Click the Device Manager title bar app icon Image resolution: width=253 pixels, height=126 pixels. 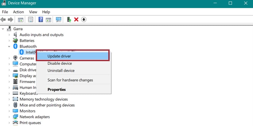click(x=4, y=3)
